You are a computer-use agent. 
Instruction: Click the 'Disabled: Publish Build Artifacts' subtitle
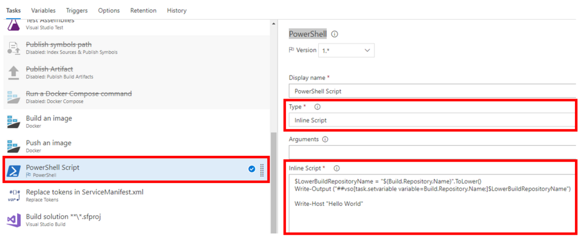[59, 77]
